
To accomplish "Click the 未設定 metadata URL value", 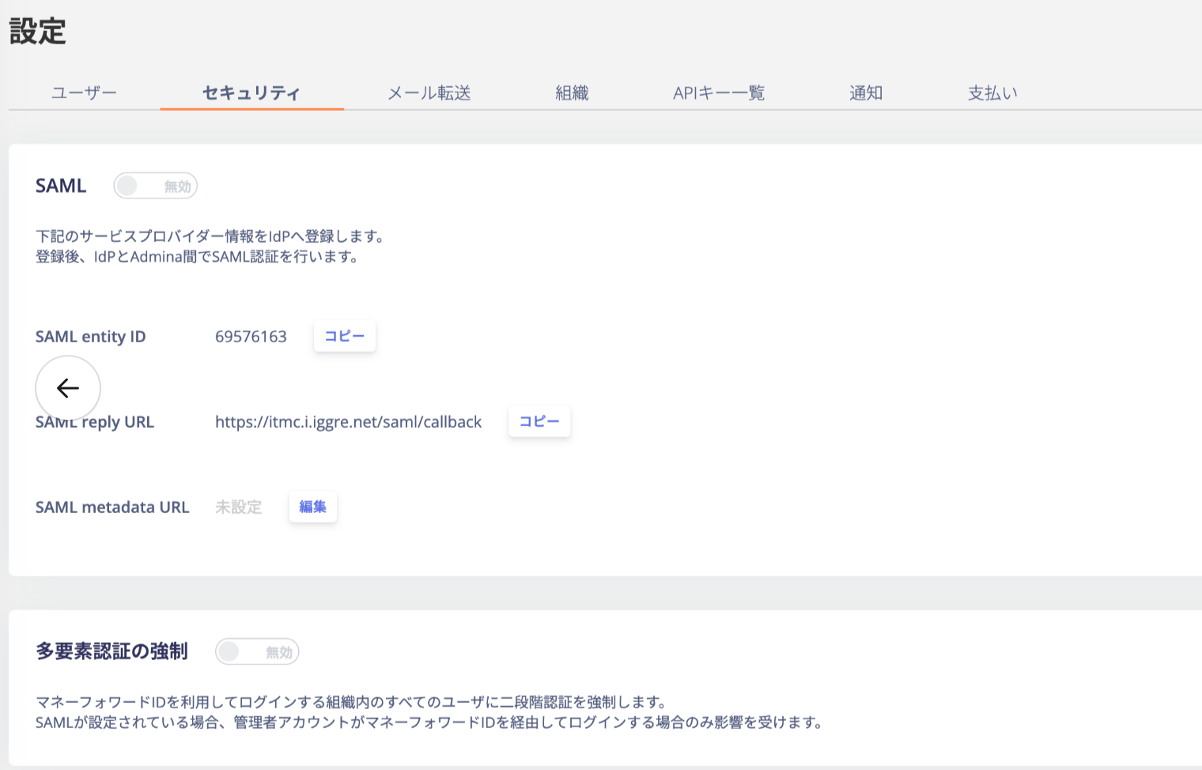I will 238,508.
